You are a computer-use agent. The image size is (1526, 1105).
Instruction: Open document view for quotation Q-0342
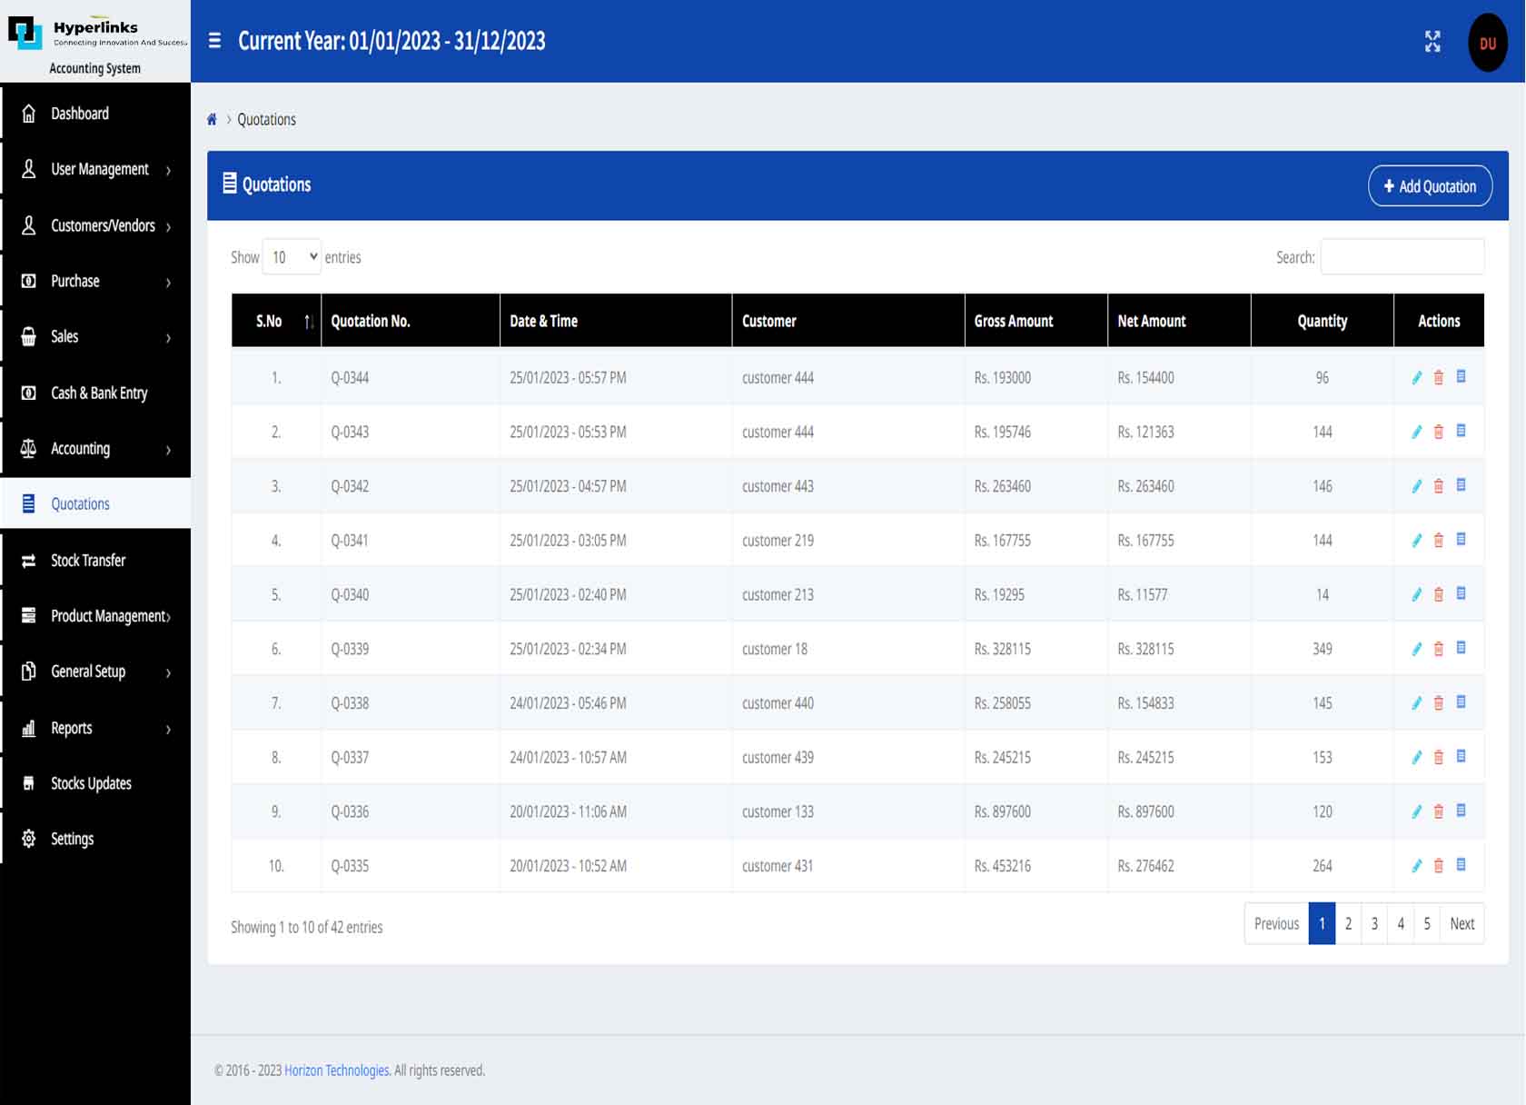[1462, 485]
